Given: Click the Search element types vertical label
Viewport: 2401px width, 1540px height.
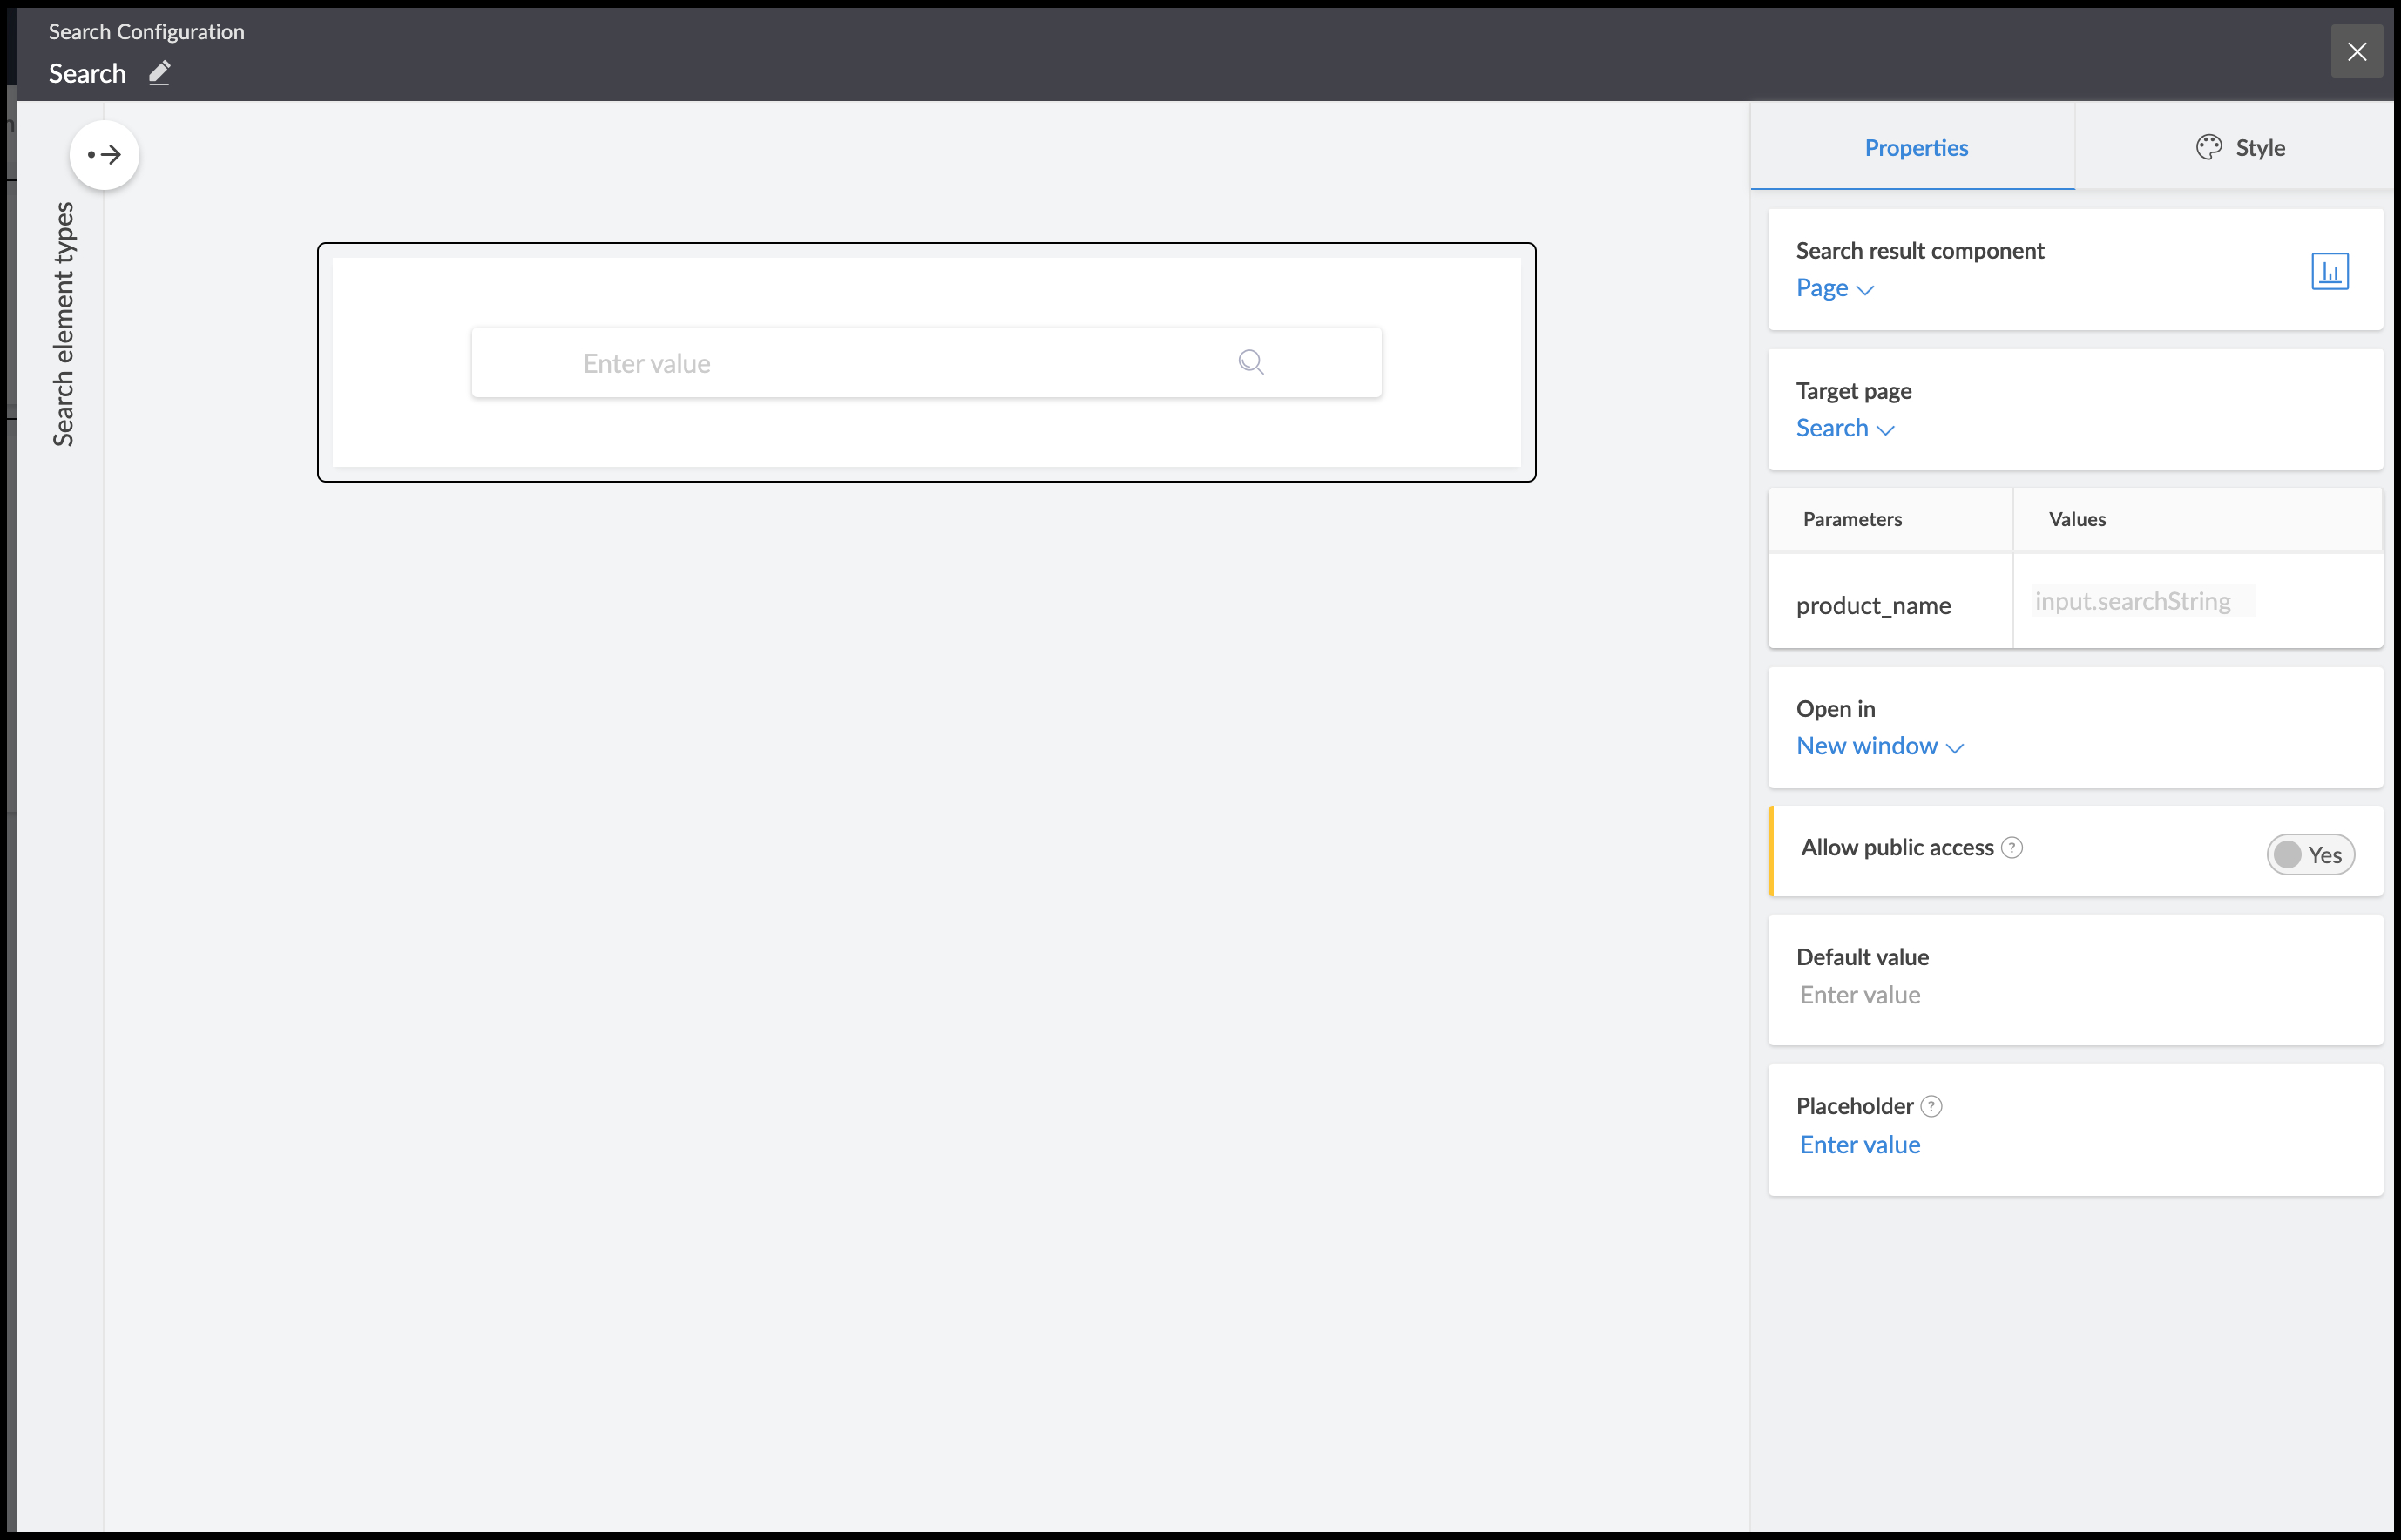Looking at the screenshot, I should pyautogui.click(x=63, y=324).
